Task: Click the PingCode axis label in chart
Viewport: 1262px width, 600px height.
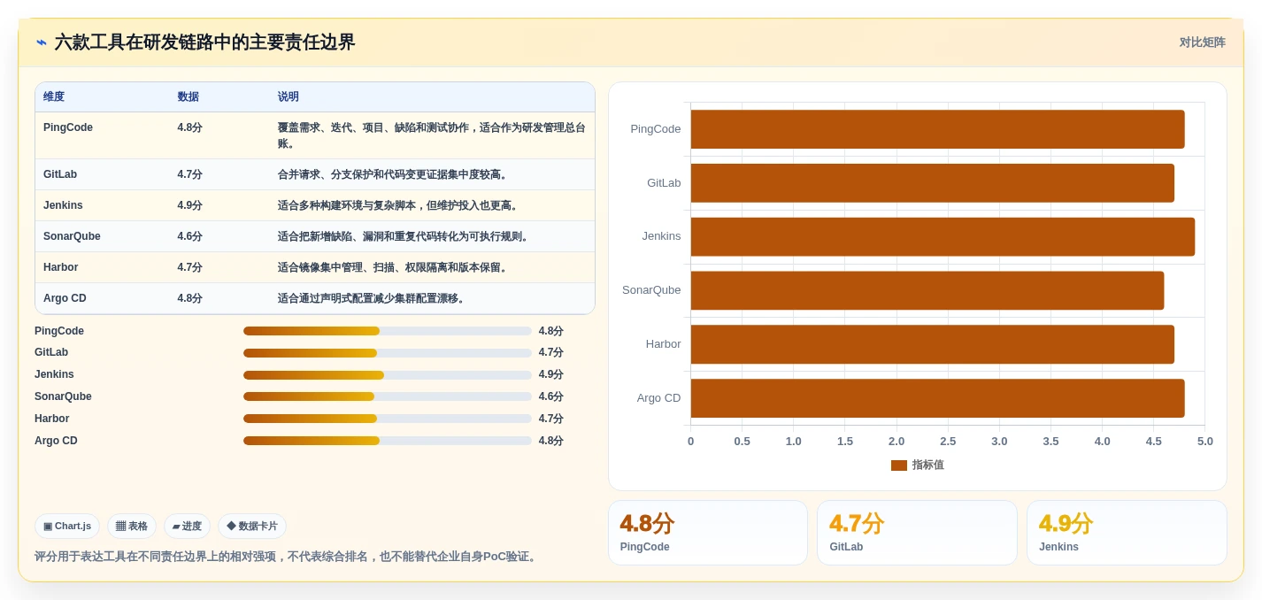Action: click(x=656, y=129)
